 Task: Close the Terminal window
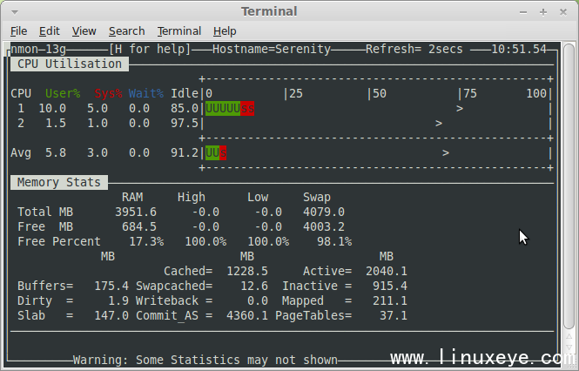click(x=563, y=12)
